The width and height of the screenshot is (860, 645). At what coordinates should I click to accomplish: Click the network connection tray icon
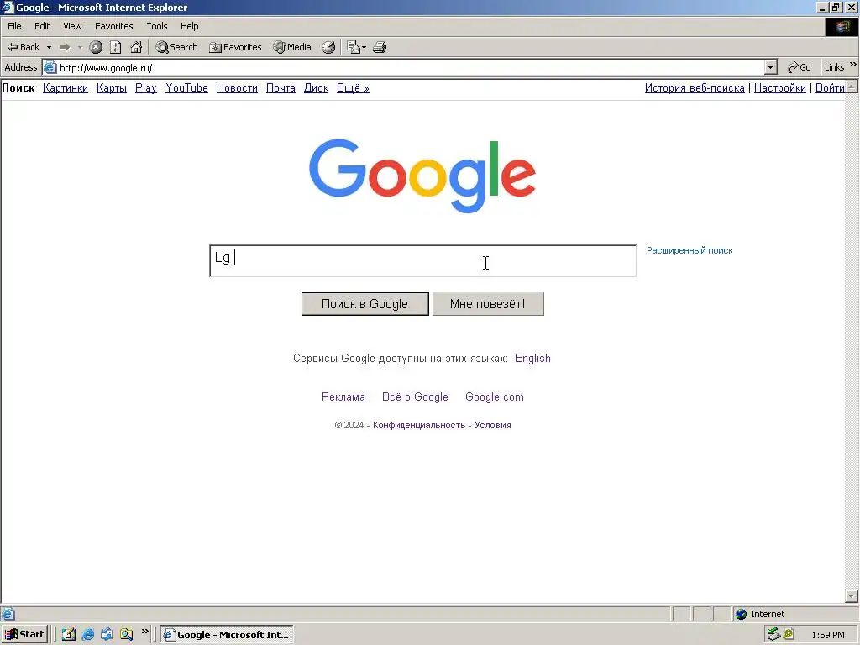[773, 635]
